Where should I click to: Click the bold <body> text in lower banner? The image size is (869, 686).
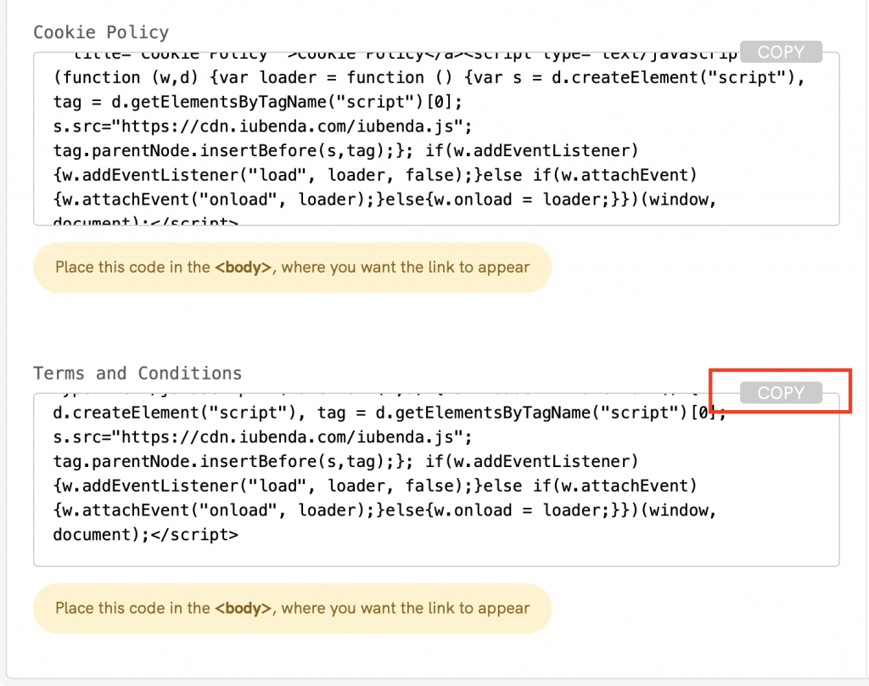tap(243, 608)
